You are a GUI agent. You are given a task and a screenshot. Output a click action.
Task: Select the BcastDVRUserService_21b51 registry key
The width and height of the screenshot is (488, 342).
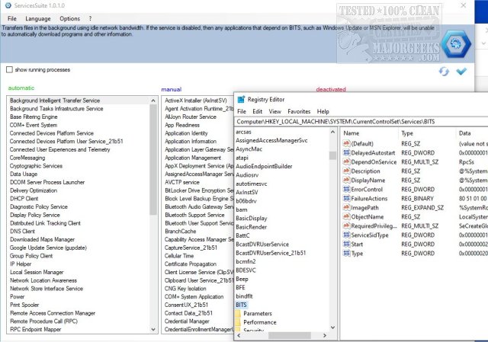pos(271,253)
